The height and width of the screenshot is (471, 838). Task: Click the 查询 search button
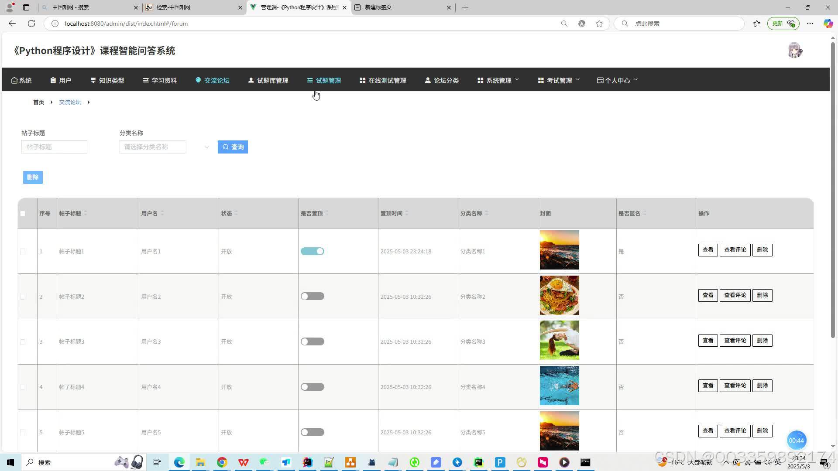coord(233,147)
